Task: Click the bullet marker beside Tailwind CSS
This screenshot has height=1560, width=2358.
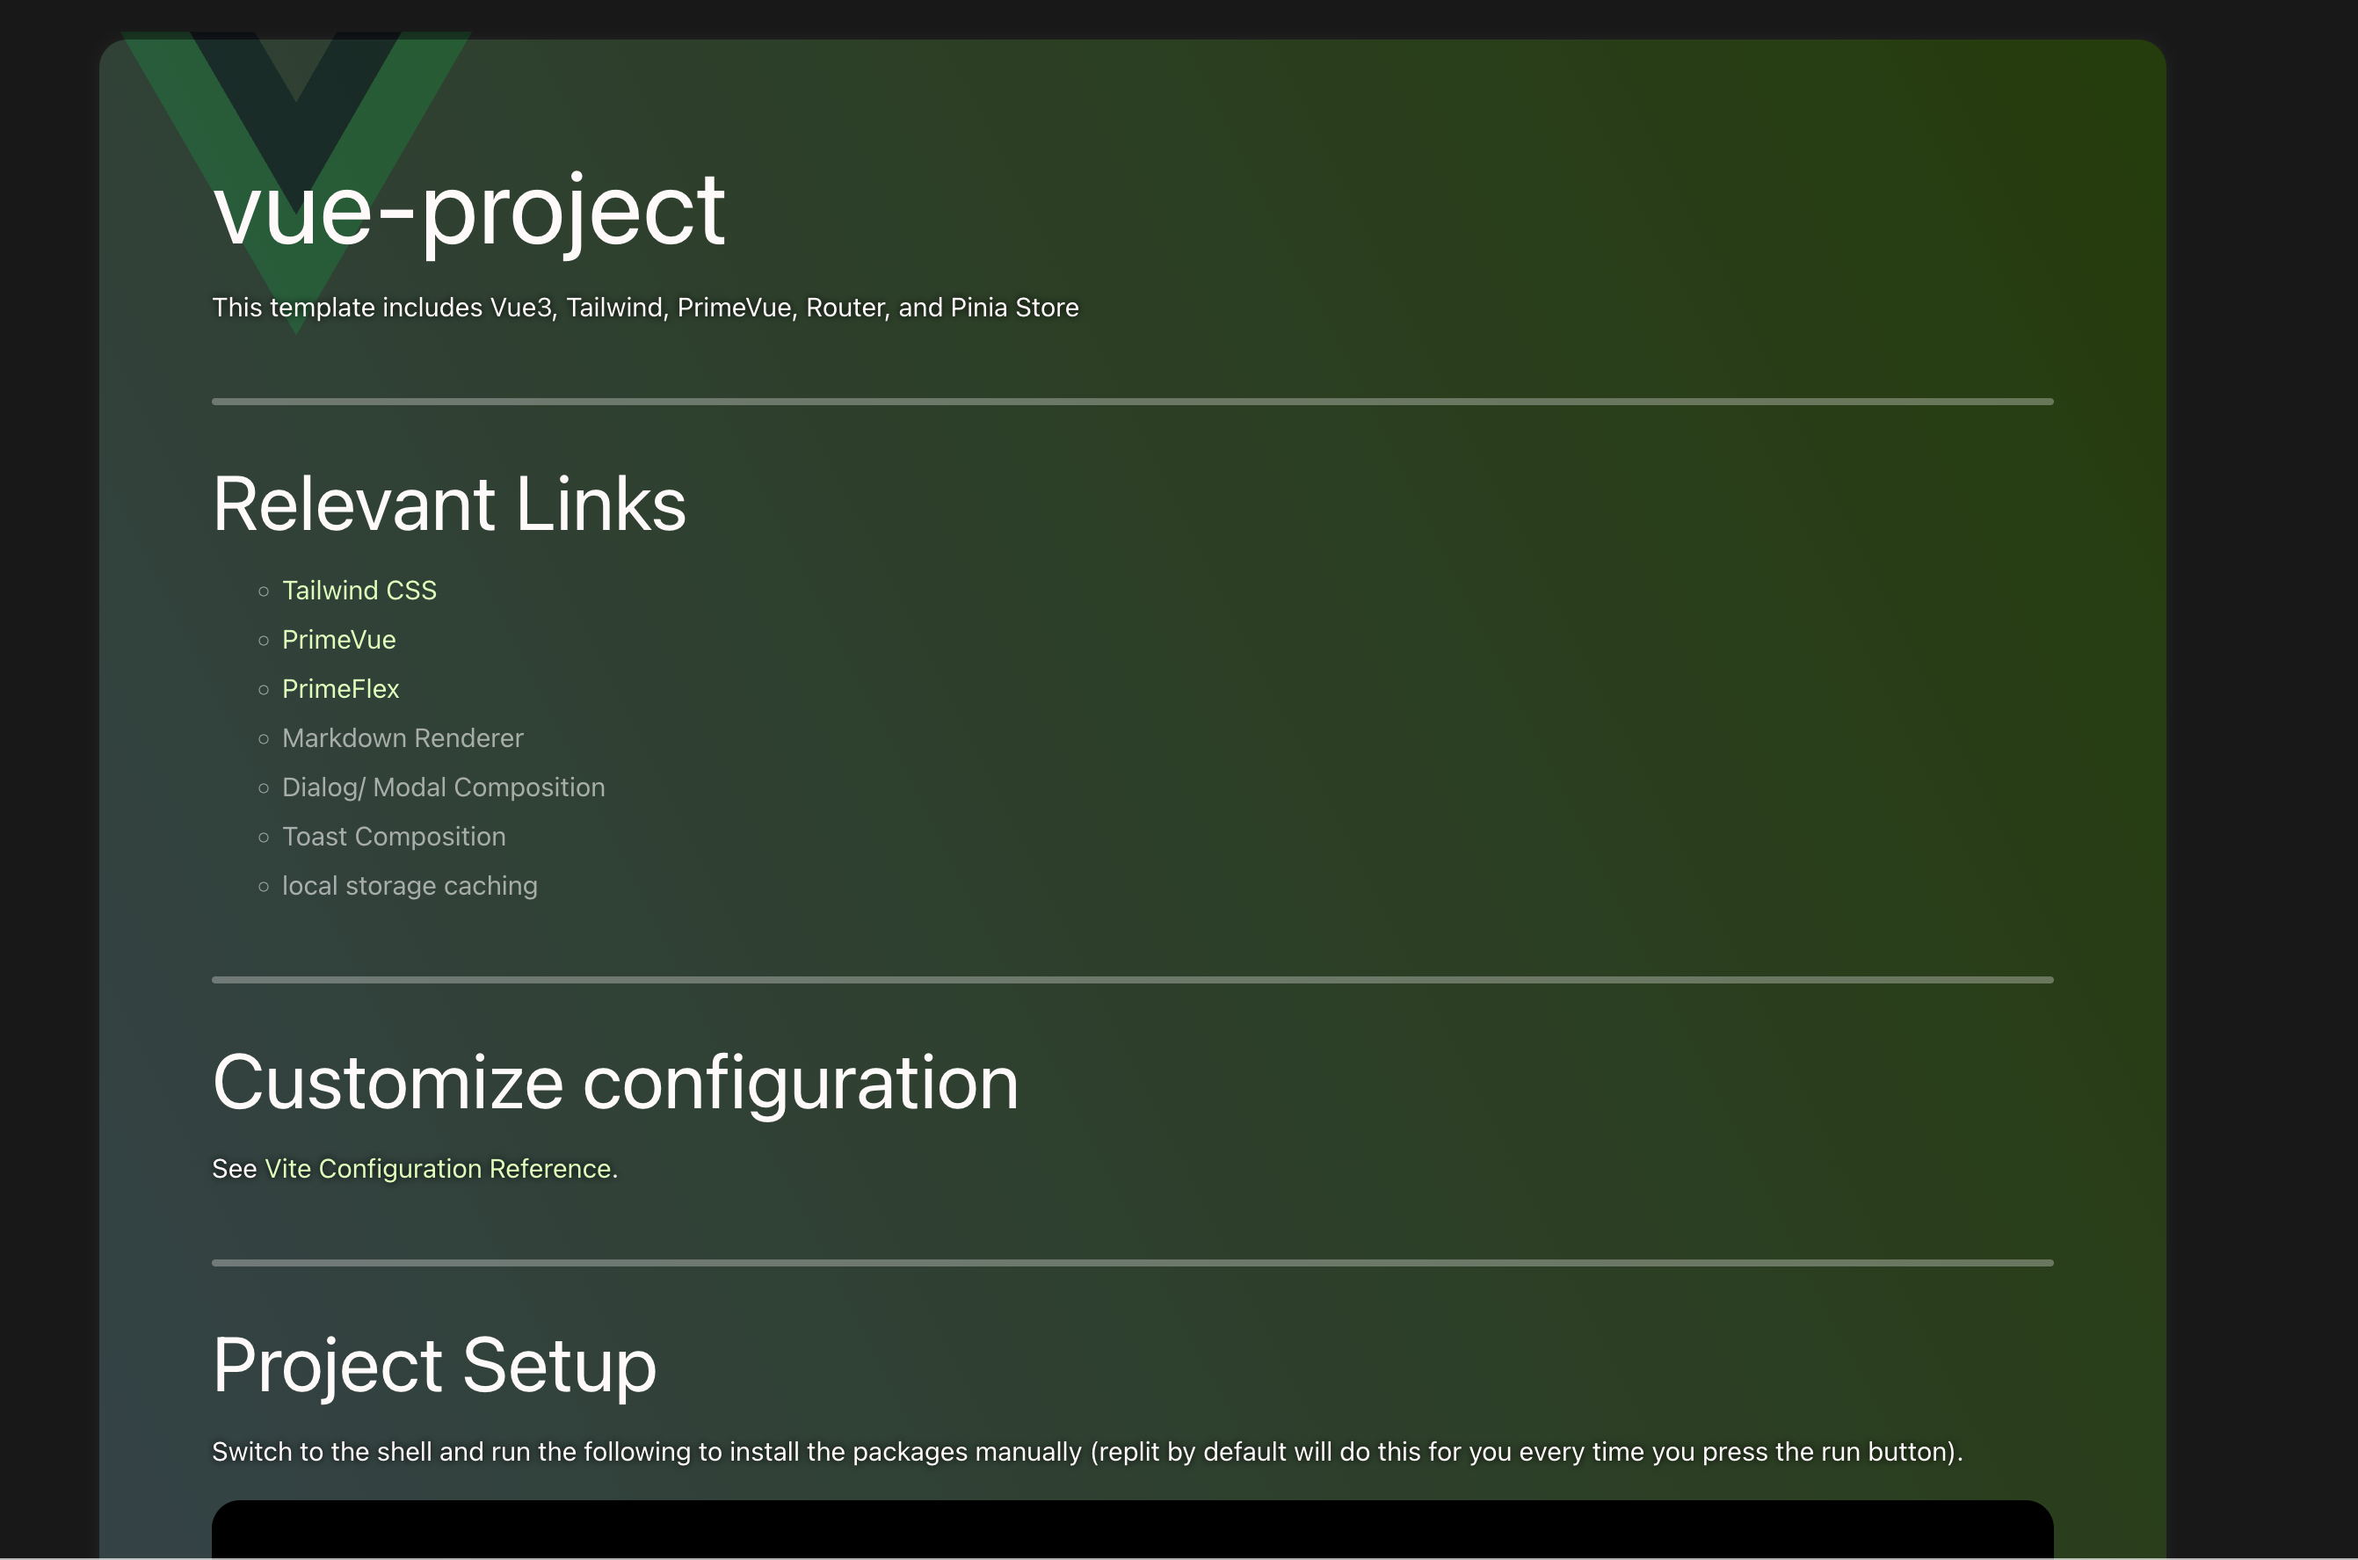Action: (x=264, y=592)
